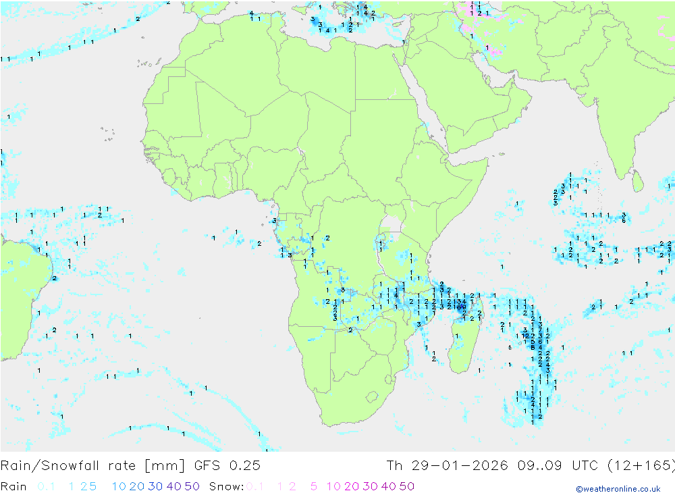
Task: Pick the rain legend 30 color value
Action: click(155, 486)
